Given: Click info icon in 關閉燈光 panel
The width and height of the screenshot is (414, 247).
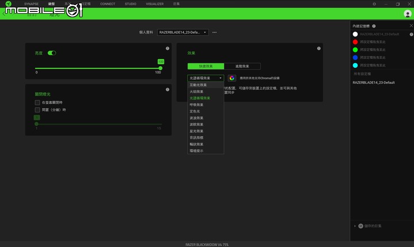Looking at the screenshot, I should (x=167, y=90).
